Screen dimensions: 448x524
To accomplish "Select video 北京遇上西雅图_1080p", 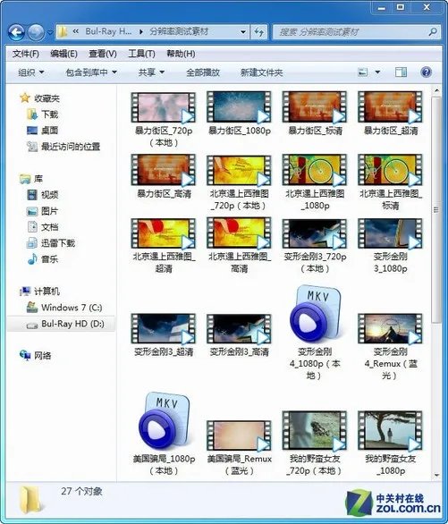I will [x=315, y=182].
